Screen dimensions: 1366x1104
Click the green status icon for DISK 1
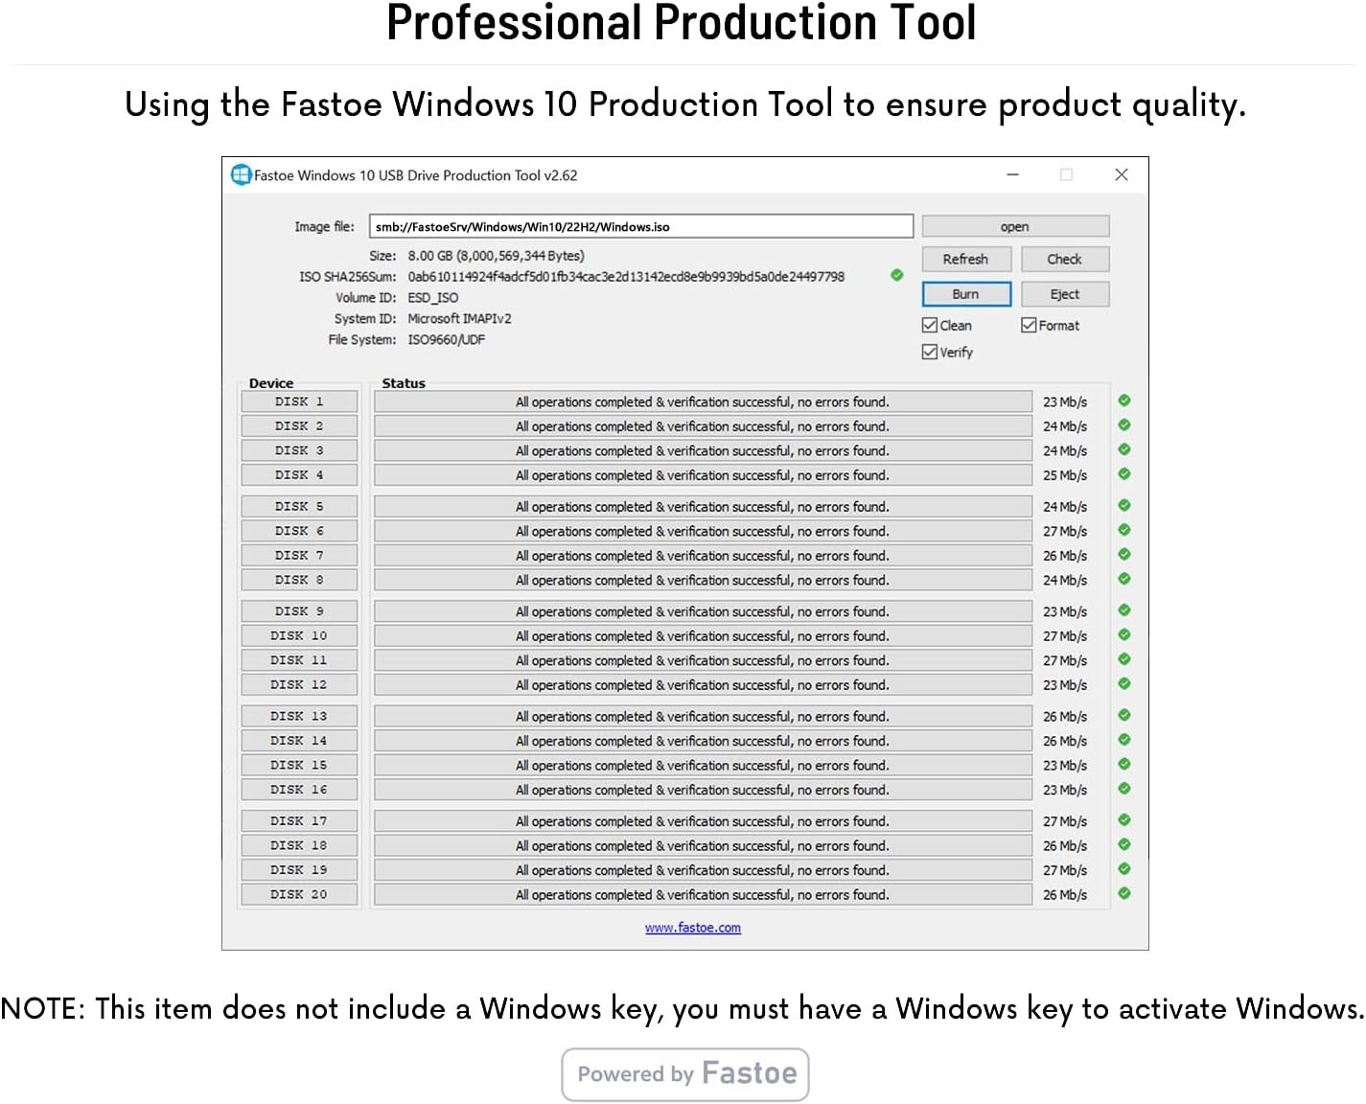click(1124, 401)
